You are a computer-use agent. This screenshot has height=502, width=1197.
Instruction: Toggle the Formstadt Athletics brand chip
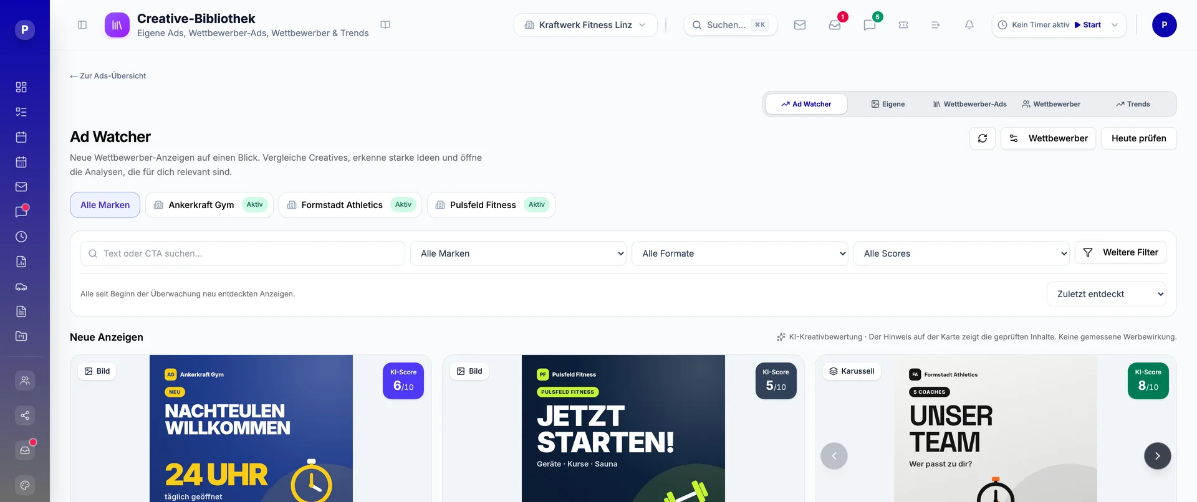[x=350, y=205]
